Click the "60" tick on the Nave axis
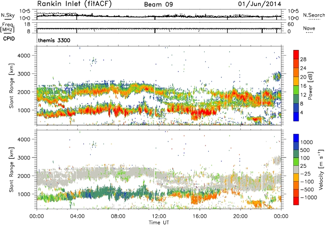Screen dimensions: 325x225 pyautogui.click(x=290, y=24)
